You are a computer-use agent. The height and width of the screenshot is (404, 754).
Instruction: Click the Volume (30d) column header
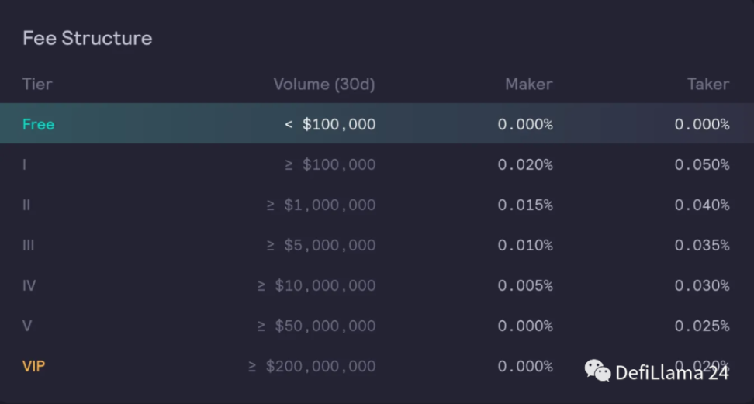pos(324,84)
